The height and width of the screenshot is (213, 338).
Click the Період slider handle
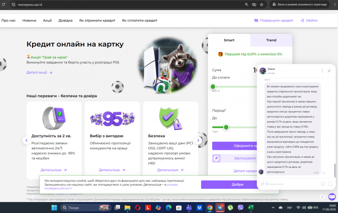[226, 127]
